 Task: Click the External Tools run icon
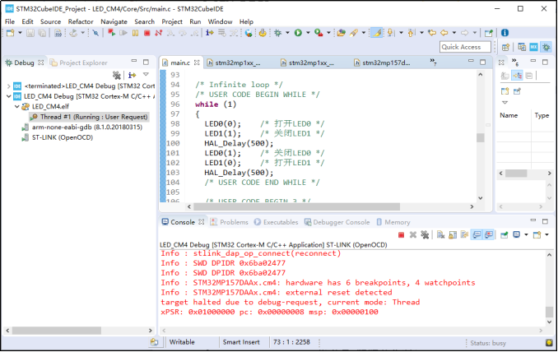pos(319,33)
